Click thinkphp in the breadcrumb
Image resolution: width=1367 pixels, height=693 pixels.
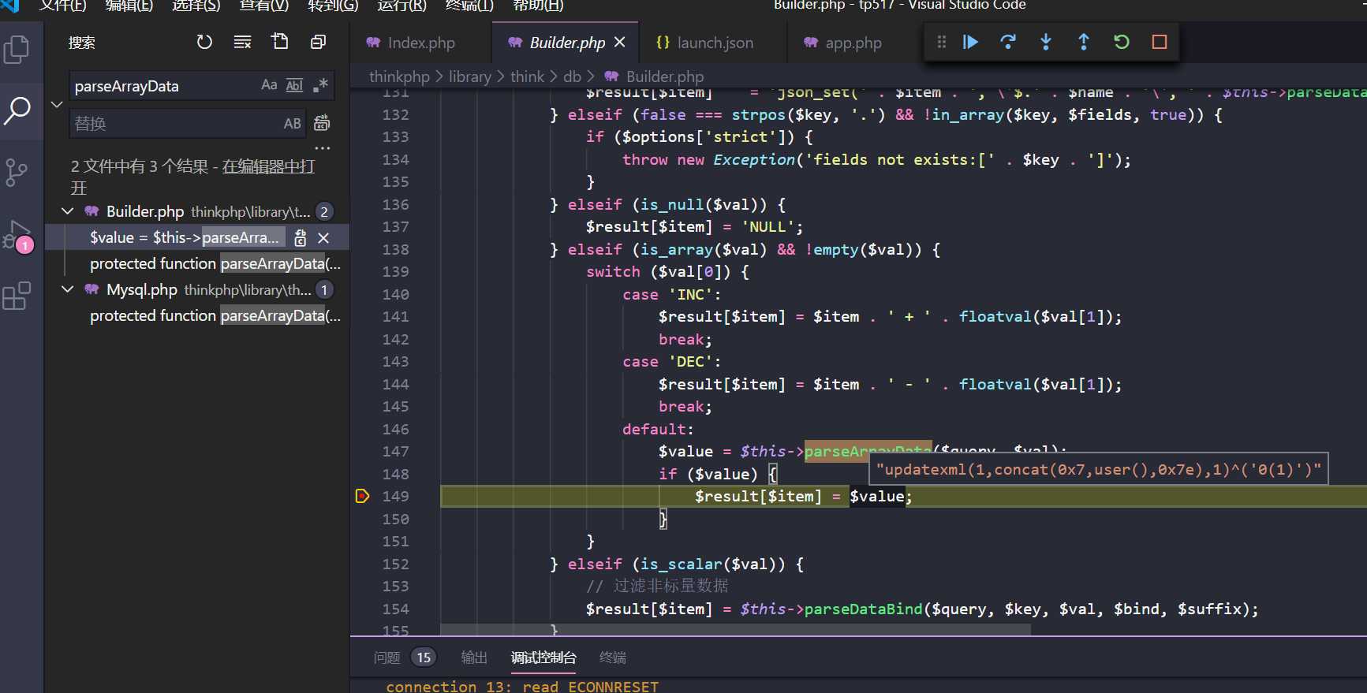399,76
